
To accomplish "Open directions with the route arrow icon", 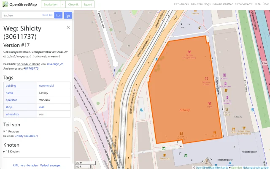I will [x=68, y=15].
